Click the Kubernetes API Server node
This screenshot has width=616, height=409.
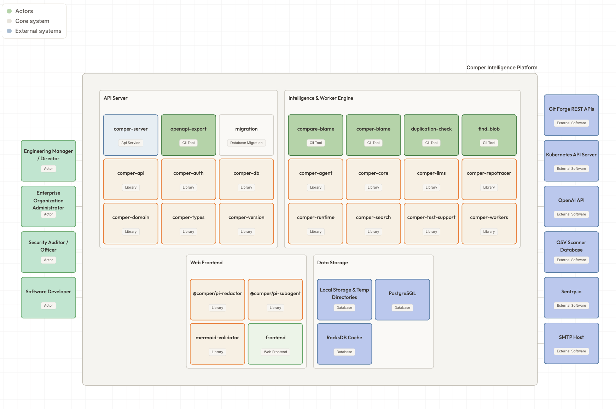click(571, 161)
